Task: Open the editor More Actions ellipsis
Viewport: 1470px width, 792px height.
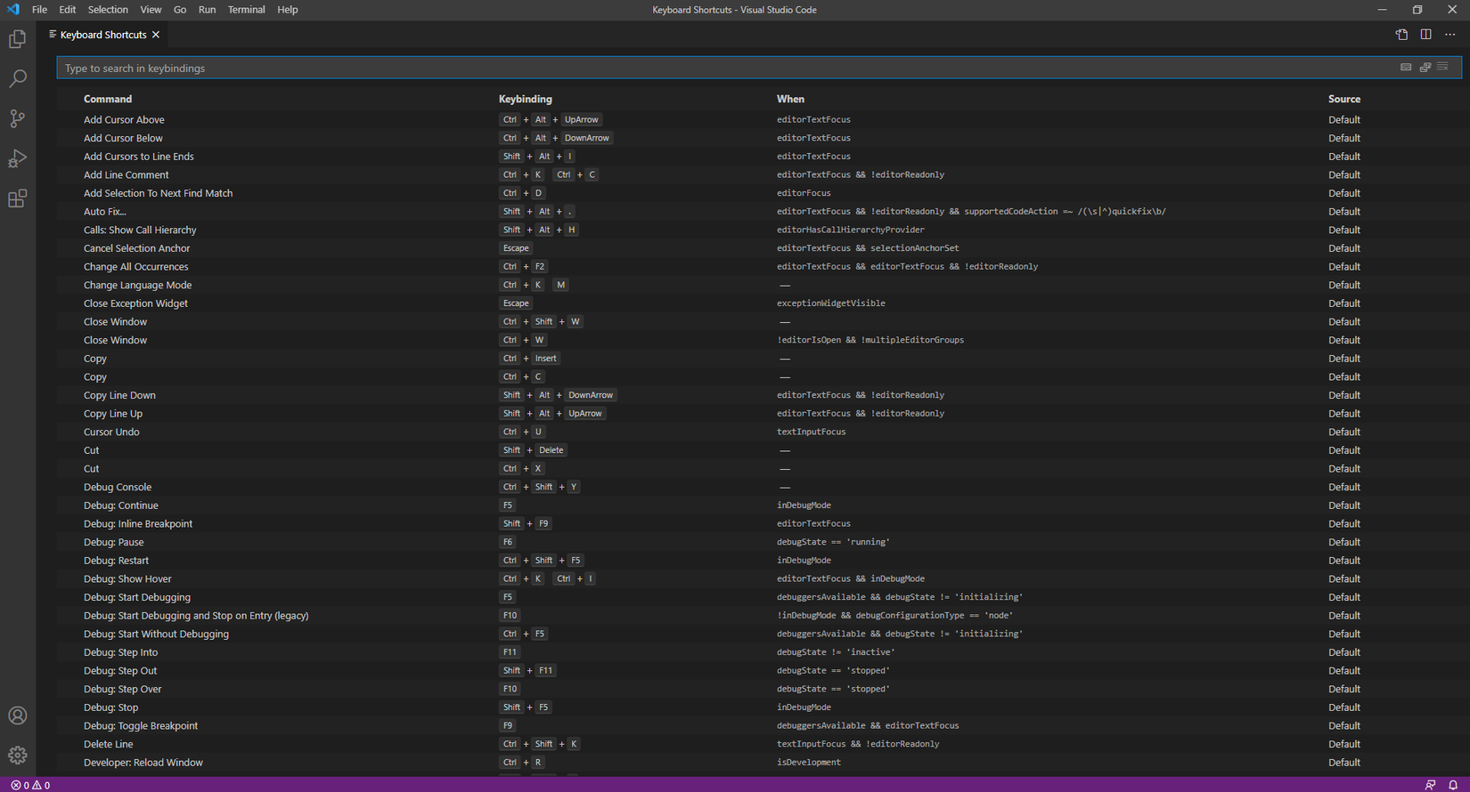Action: tap(1450, 35)
